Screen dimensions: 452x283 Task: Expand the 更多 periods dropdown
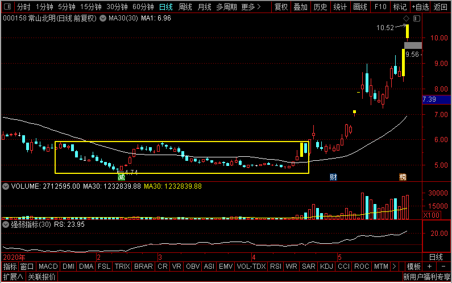(251, 7)
